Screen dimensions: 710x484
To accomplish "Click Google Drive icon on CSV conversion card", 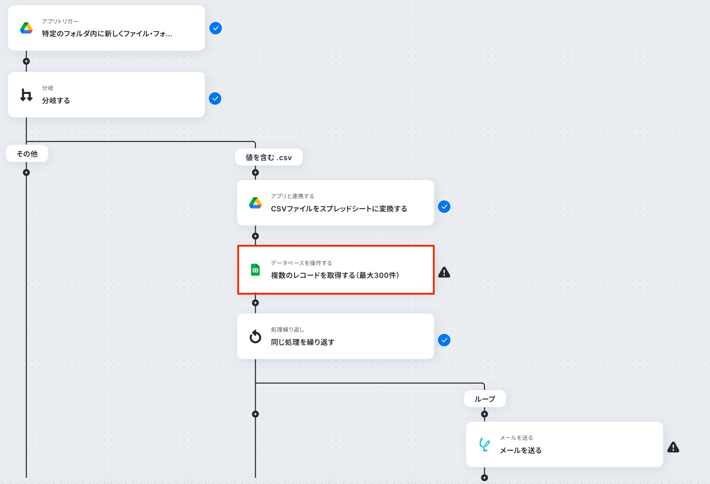I will pos(255,203).
